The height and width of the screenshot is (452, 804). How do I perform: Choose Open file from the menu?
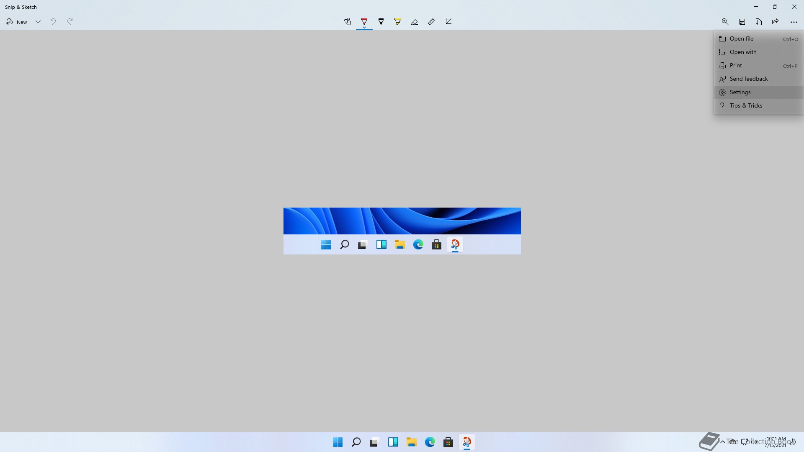coord(758,39)
